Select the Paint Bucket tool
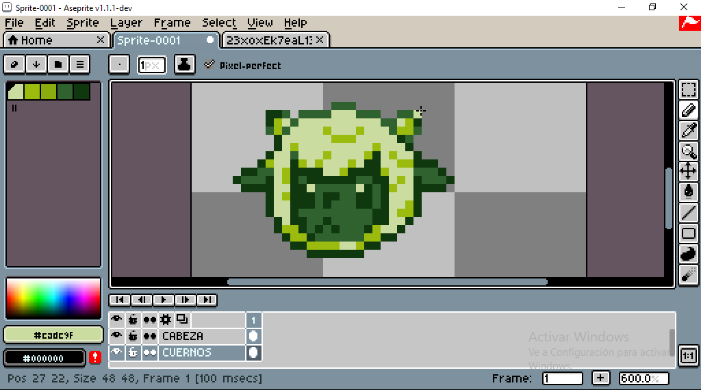This screenshot has width=701, height=390. point(689,192)
